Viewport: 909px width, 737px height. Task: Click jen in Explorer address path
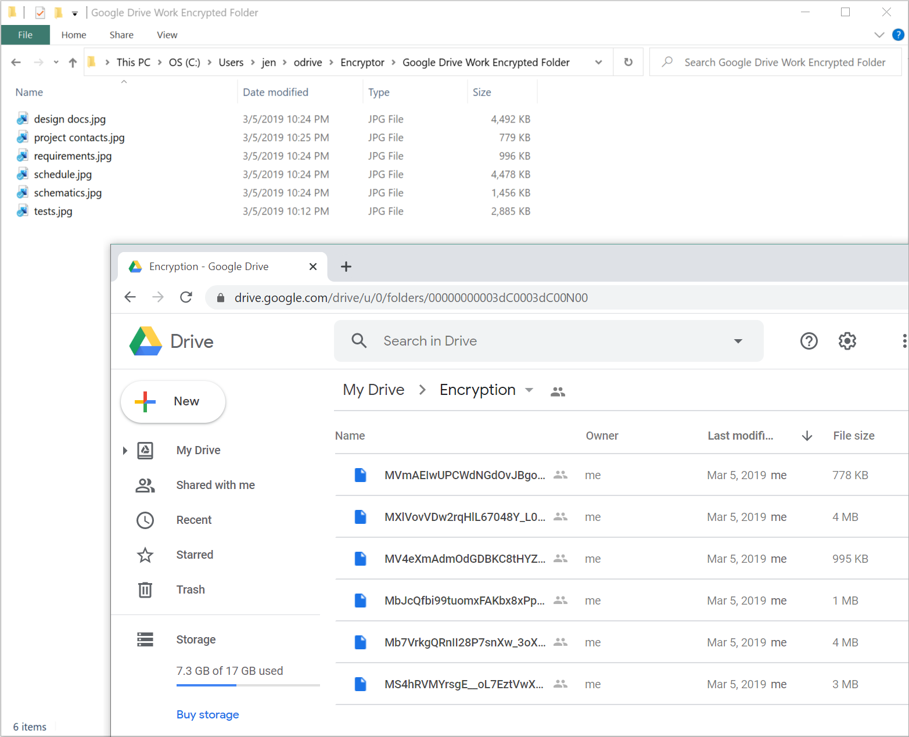click(269, 62)
